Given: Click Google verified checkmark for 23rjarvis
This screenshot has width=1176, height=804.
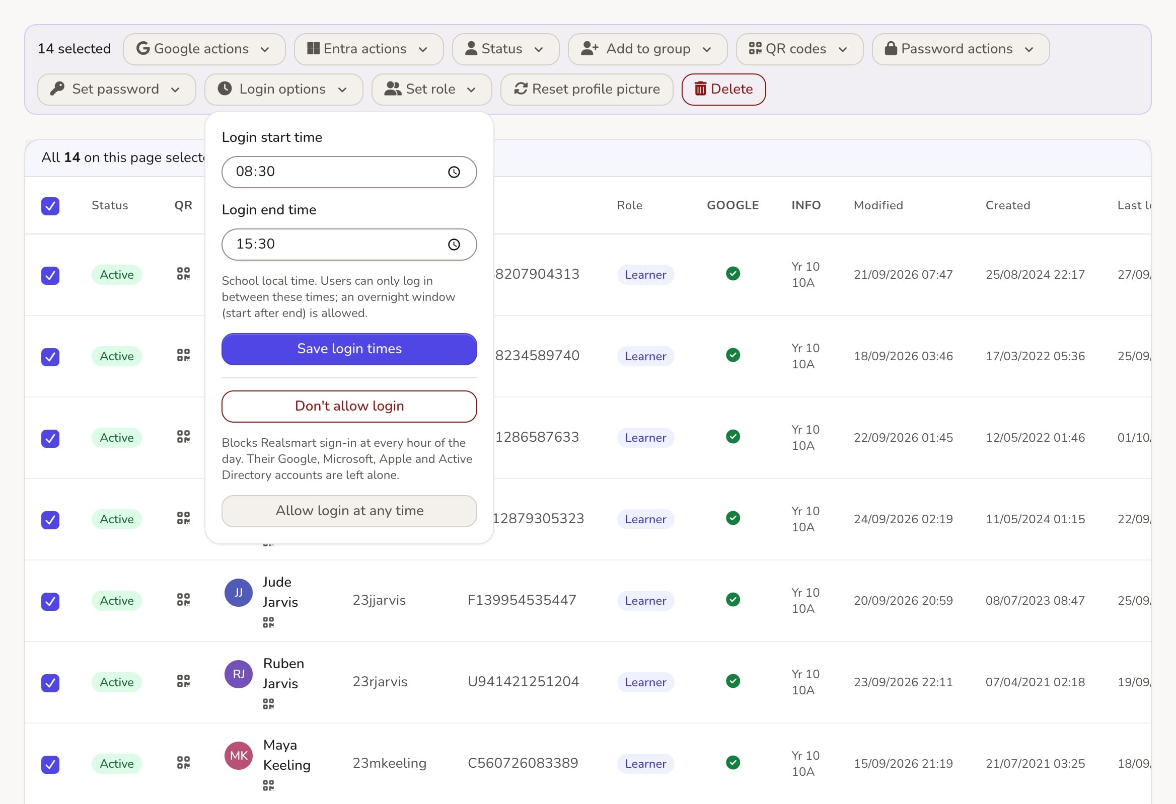Looking at the screenshot, I should (732, 681).
